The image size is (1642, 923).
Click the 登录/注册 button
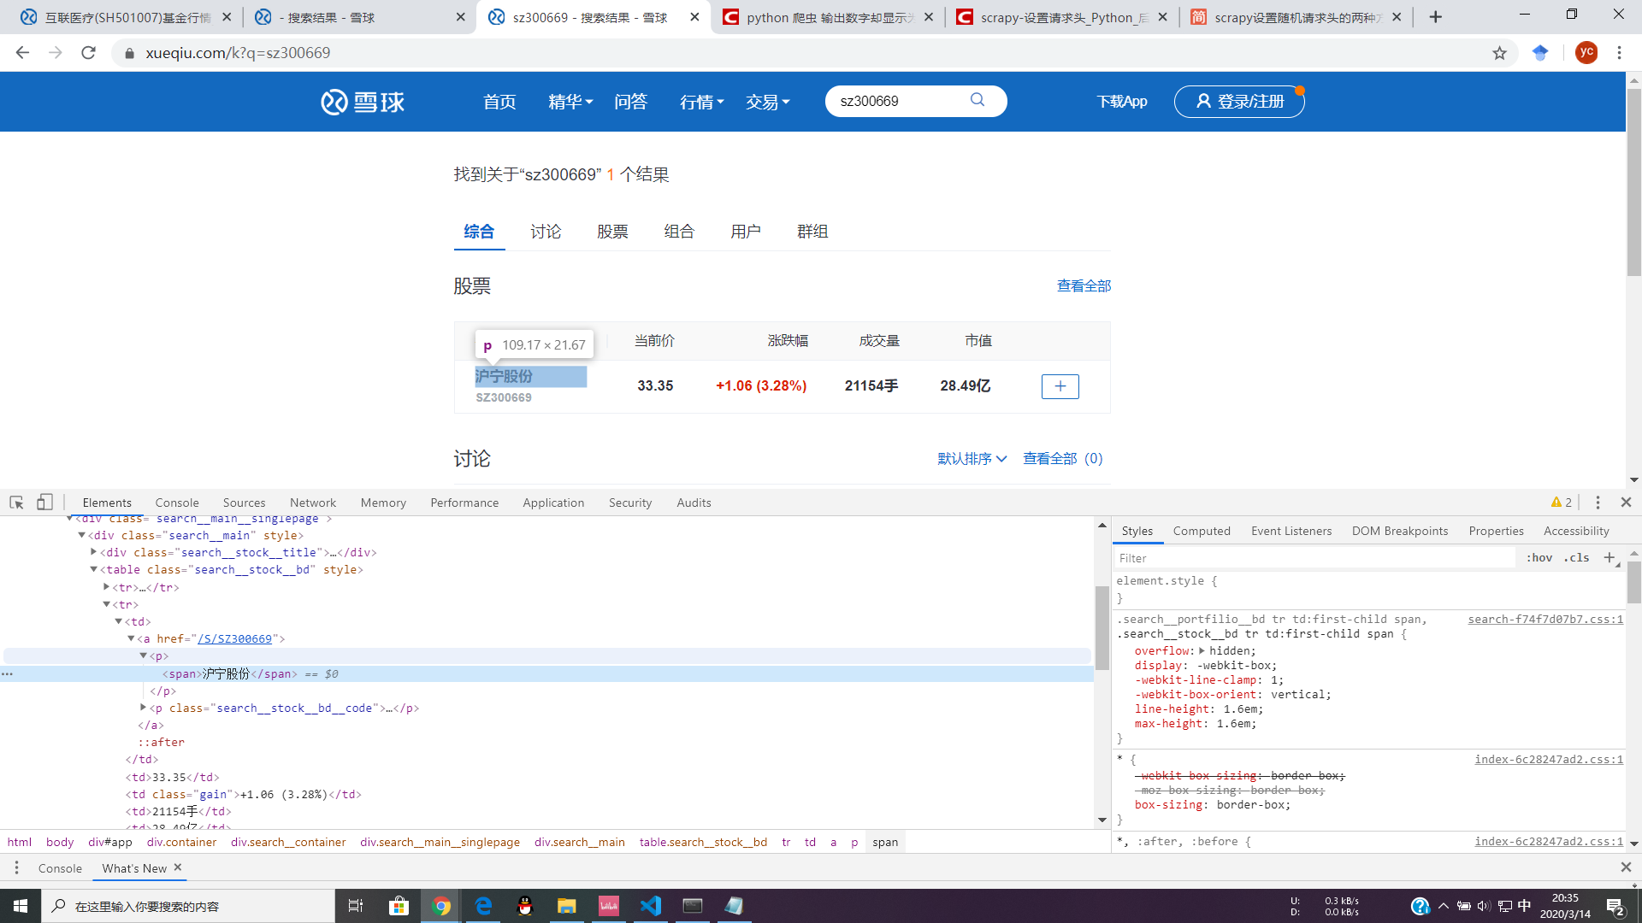[1239, 102]
